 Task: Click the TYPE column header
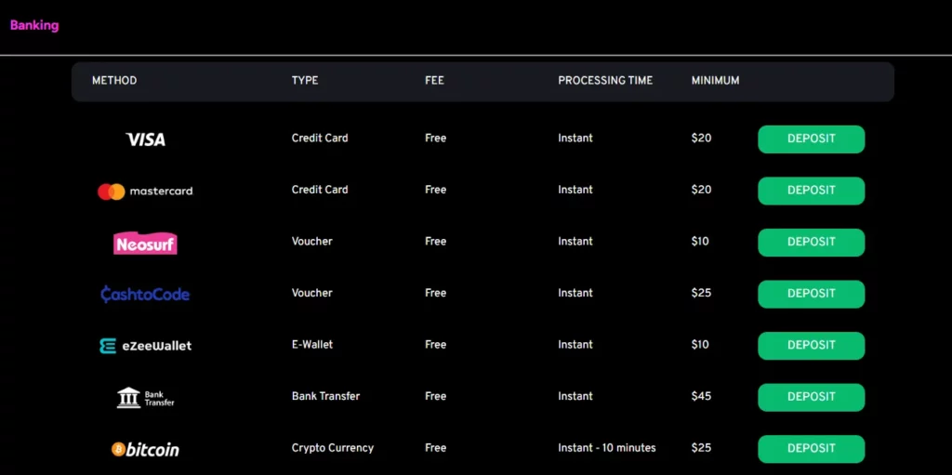click(x=305, y=81)
